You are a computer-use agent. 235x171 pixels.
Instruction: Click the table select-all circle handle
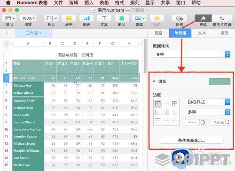(6, 44)
